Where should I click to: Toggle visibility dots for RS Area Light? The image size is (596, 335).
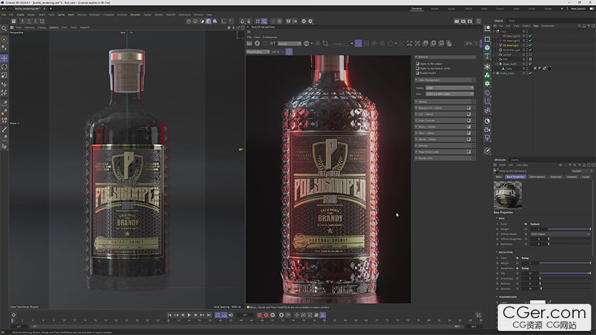(526, 45)
